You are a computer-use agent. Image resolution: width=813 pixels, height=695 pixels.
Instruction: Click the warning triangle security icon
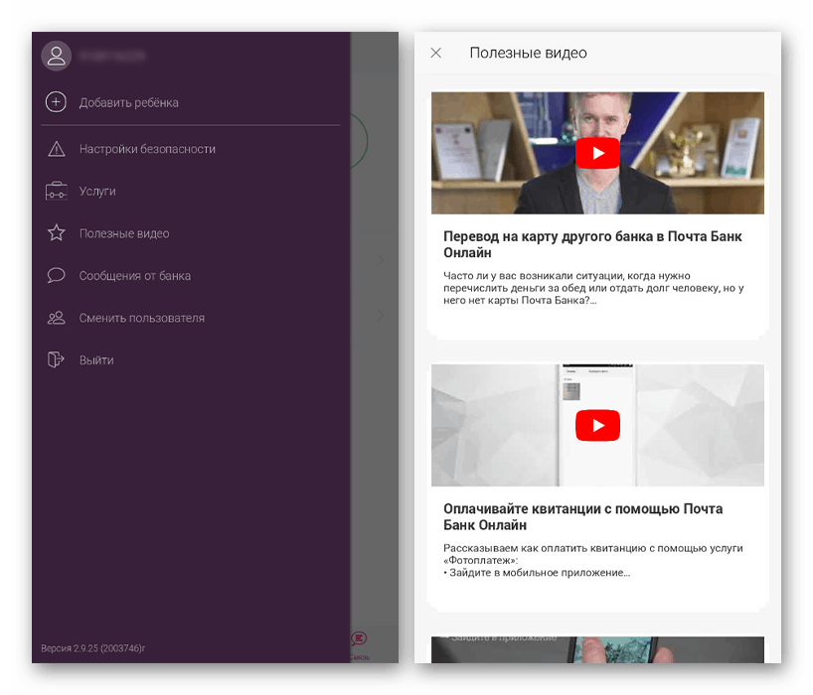coord(56,149)
